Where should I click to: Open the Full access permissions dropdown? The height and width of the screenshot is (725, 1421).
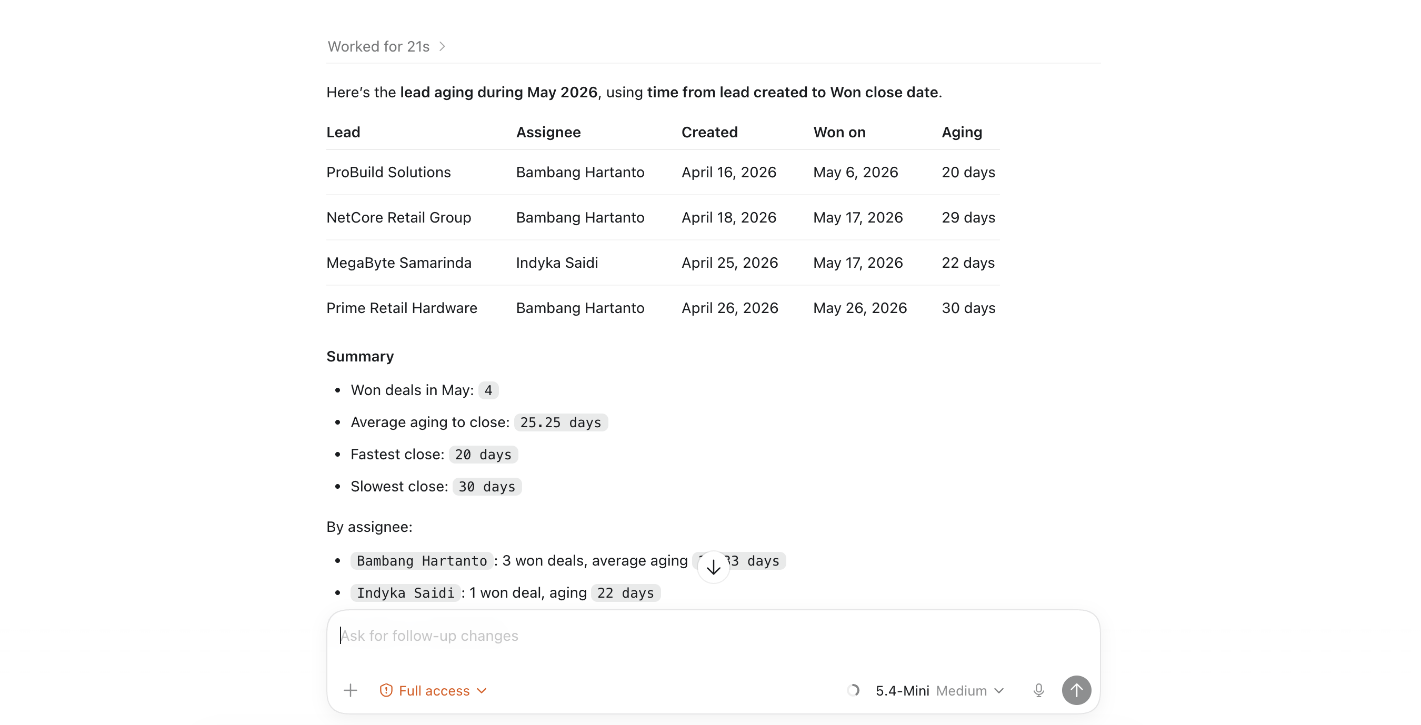point(433,690)
